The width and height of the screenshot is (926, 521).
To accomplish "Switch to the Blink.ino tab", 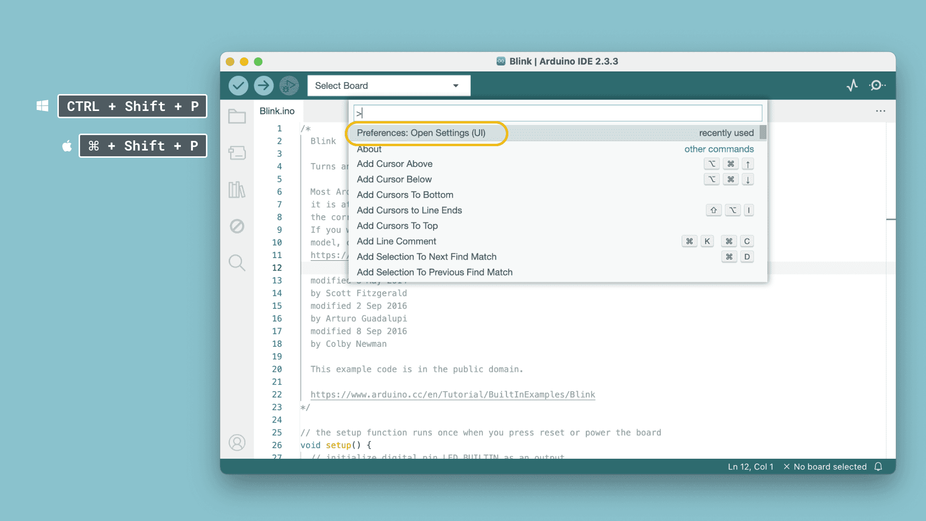I will click(x=277, y=110).
